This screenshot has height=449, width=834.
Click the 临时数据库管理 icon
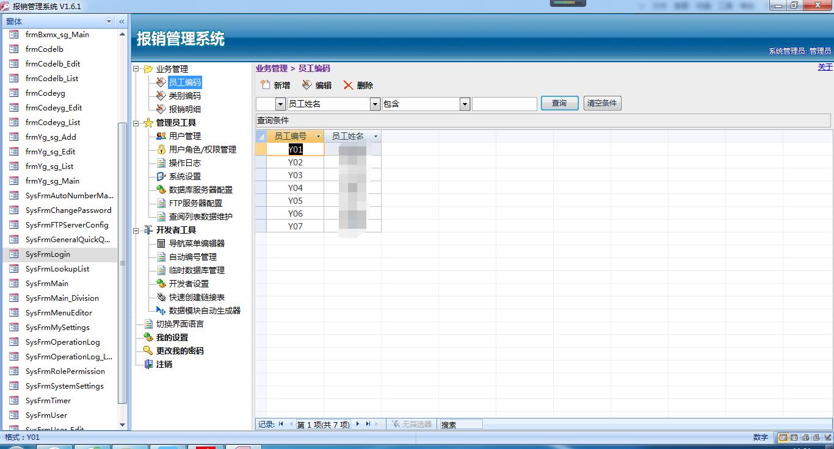(161, 270)
